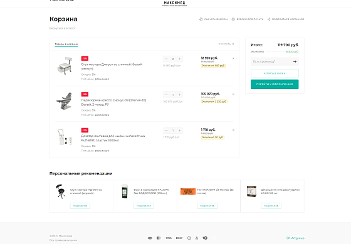Open the white master's chair product thumbnail
The width and height of the screenshot is (351, 244).
[x=65, y=65]
